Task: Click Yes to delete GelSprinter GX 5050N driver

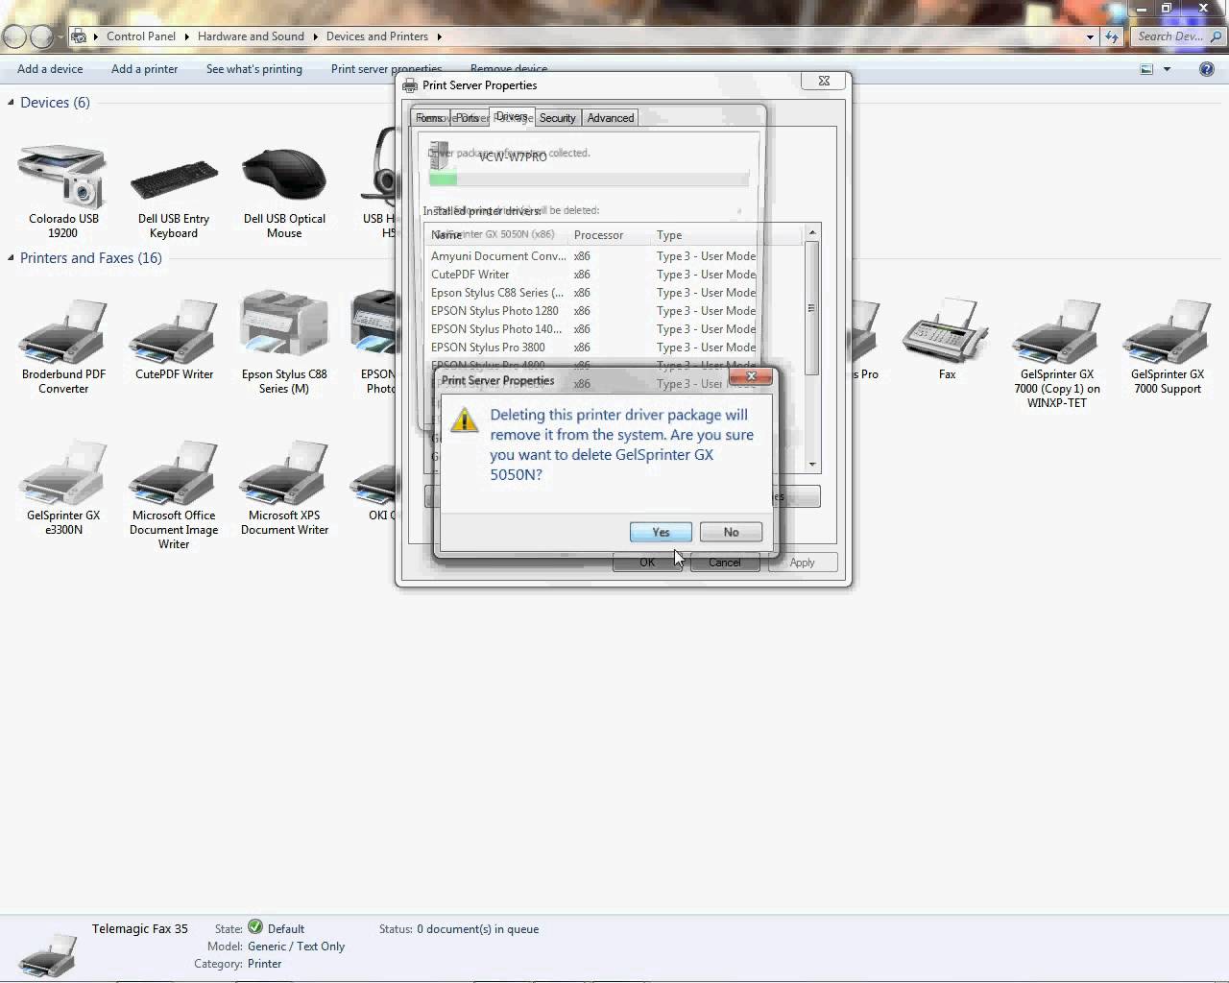Action: click(x=660, y=532)
